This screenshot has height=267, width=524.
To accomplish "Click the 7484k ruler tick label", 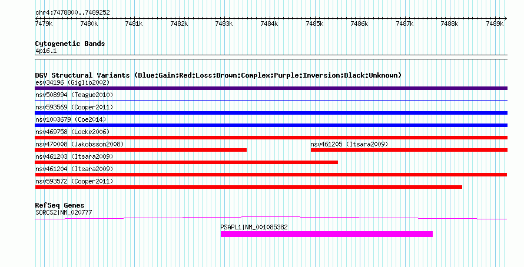I will (x=269, y=24).
